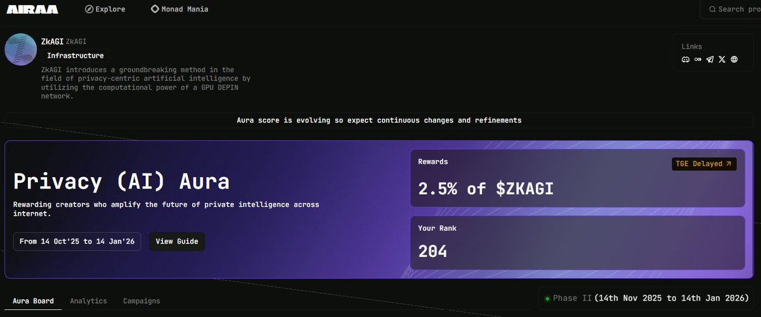This screenshot has width=761, height=317.
Task: Switch to the Analytics tab
Action: (88, 301)
